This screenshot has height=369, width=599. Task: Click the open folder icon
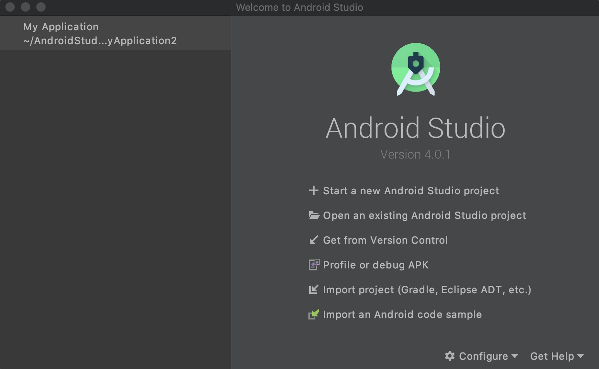[x=314, y=215]
